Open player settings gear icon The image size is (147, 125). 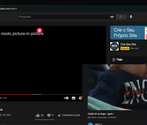point(80,98)
